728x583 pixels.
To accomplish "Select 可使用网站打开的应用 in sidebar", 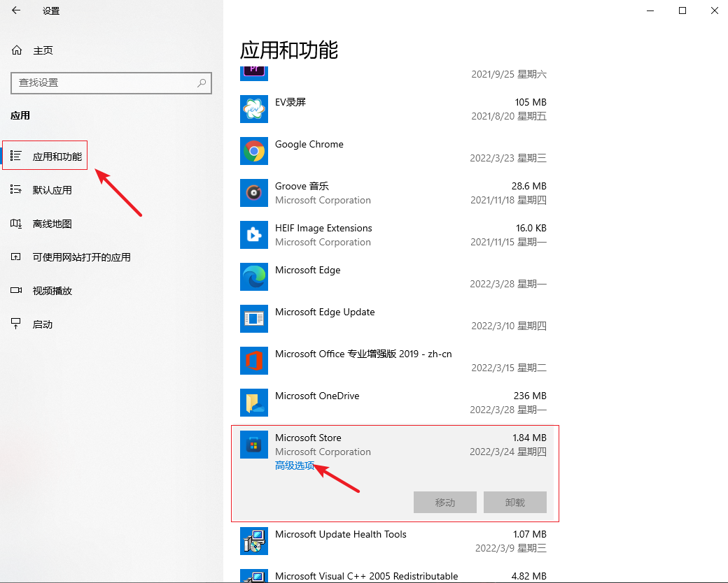I will [x=81, y=257].
